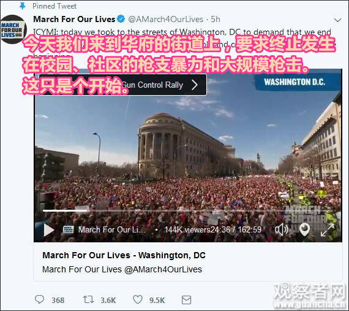
Task: Click the blue verified badge
Action: pyautogui.click(x=121, y=19)
